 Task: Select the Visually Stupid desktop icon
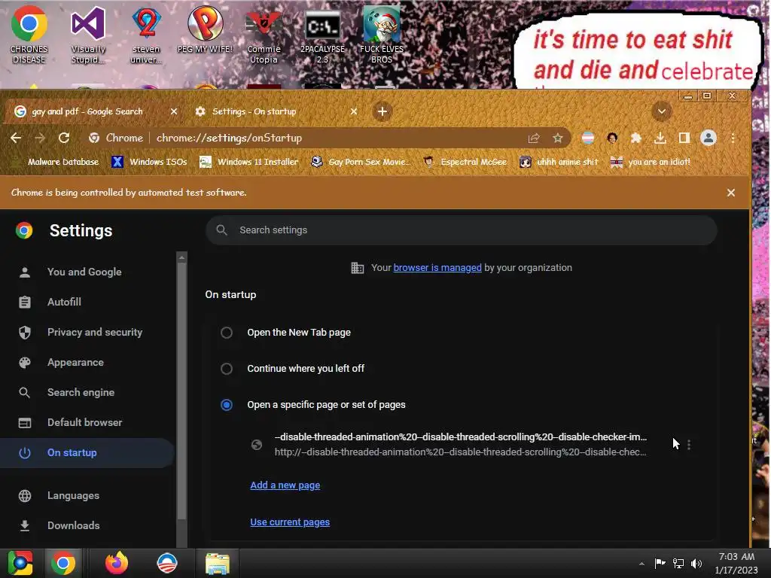pyautogui.click(x=88, y=35)
